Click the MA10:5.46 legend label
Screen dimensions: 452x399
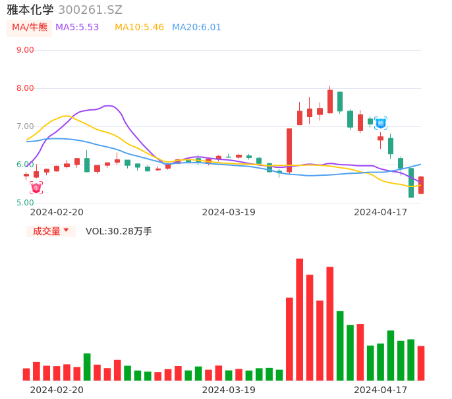[139, 28]
